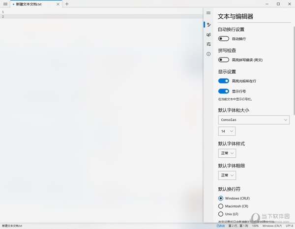Enable 高亮拼写错误 (英文) toggle
The image size is (295, 229).
224,60
